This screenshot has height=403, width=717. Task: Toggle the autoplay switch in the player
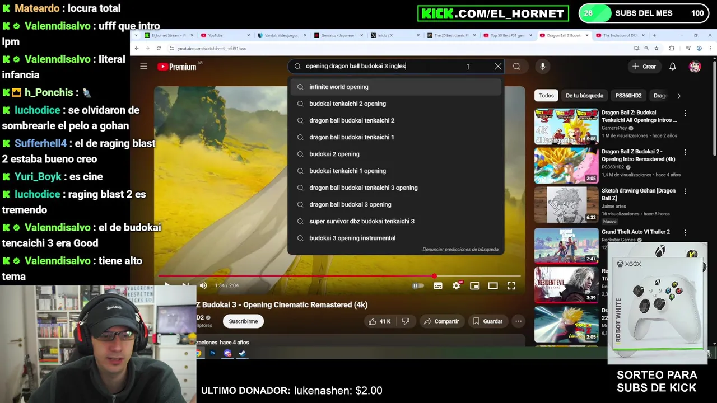(x=418, y=285)
